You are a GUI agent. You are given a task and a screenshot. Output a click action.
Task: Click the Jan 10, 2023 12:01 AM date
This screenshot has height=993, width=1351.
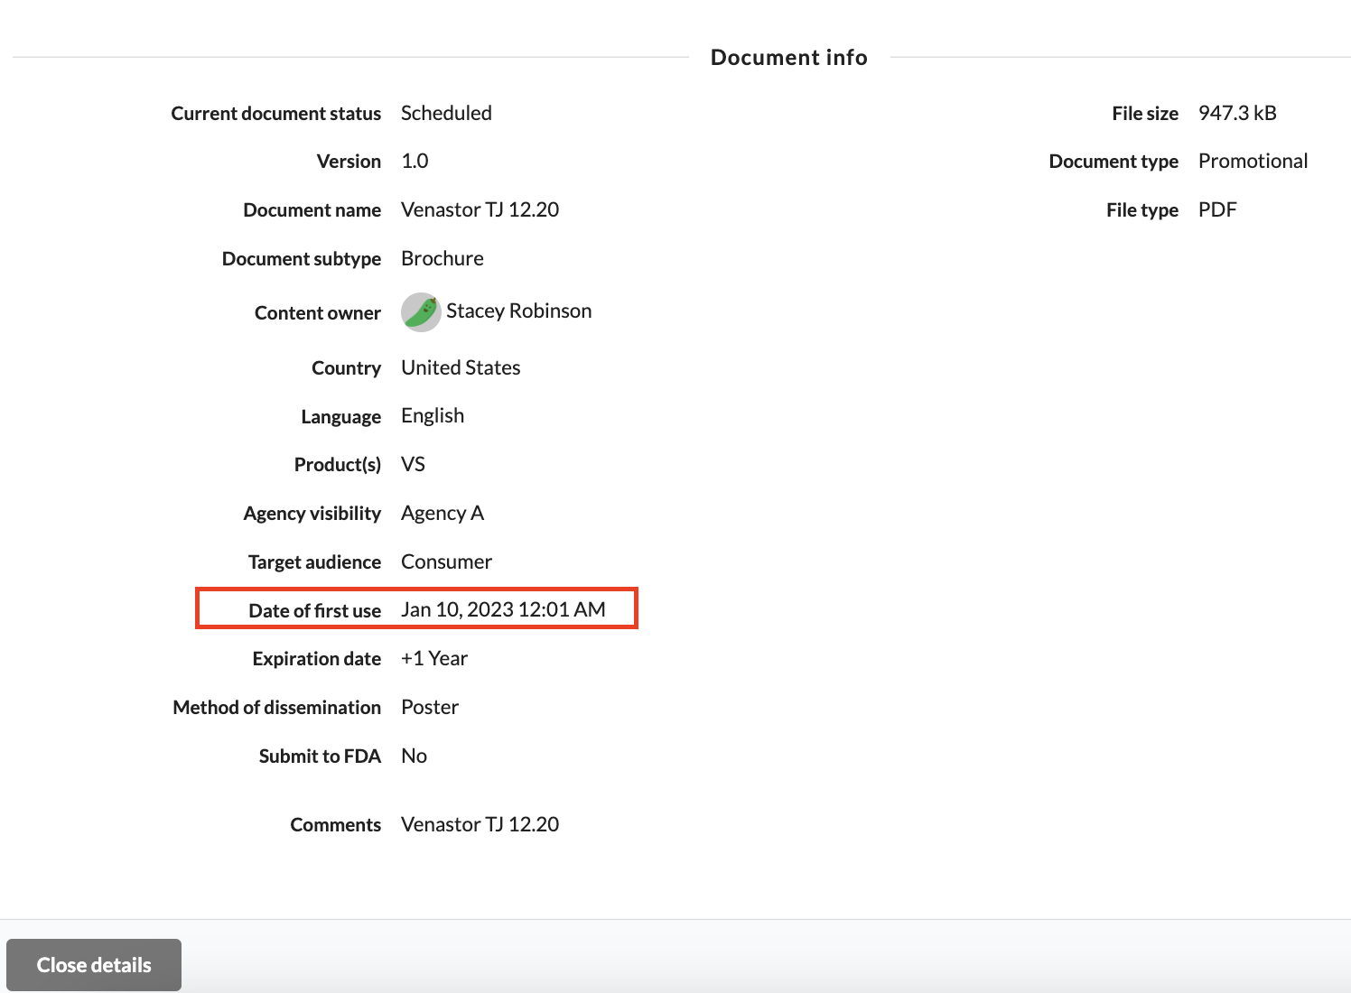503,609
